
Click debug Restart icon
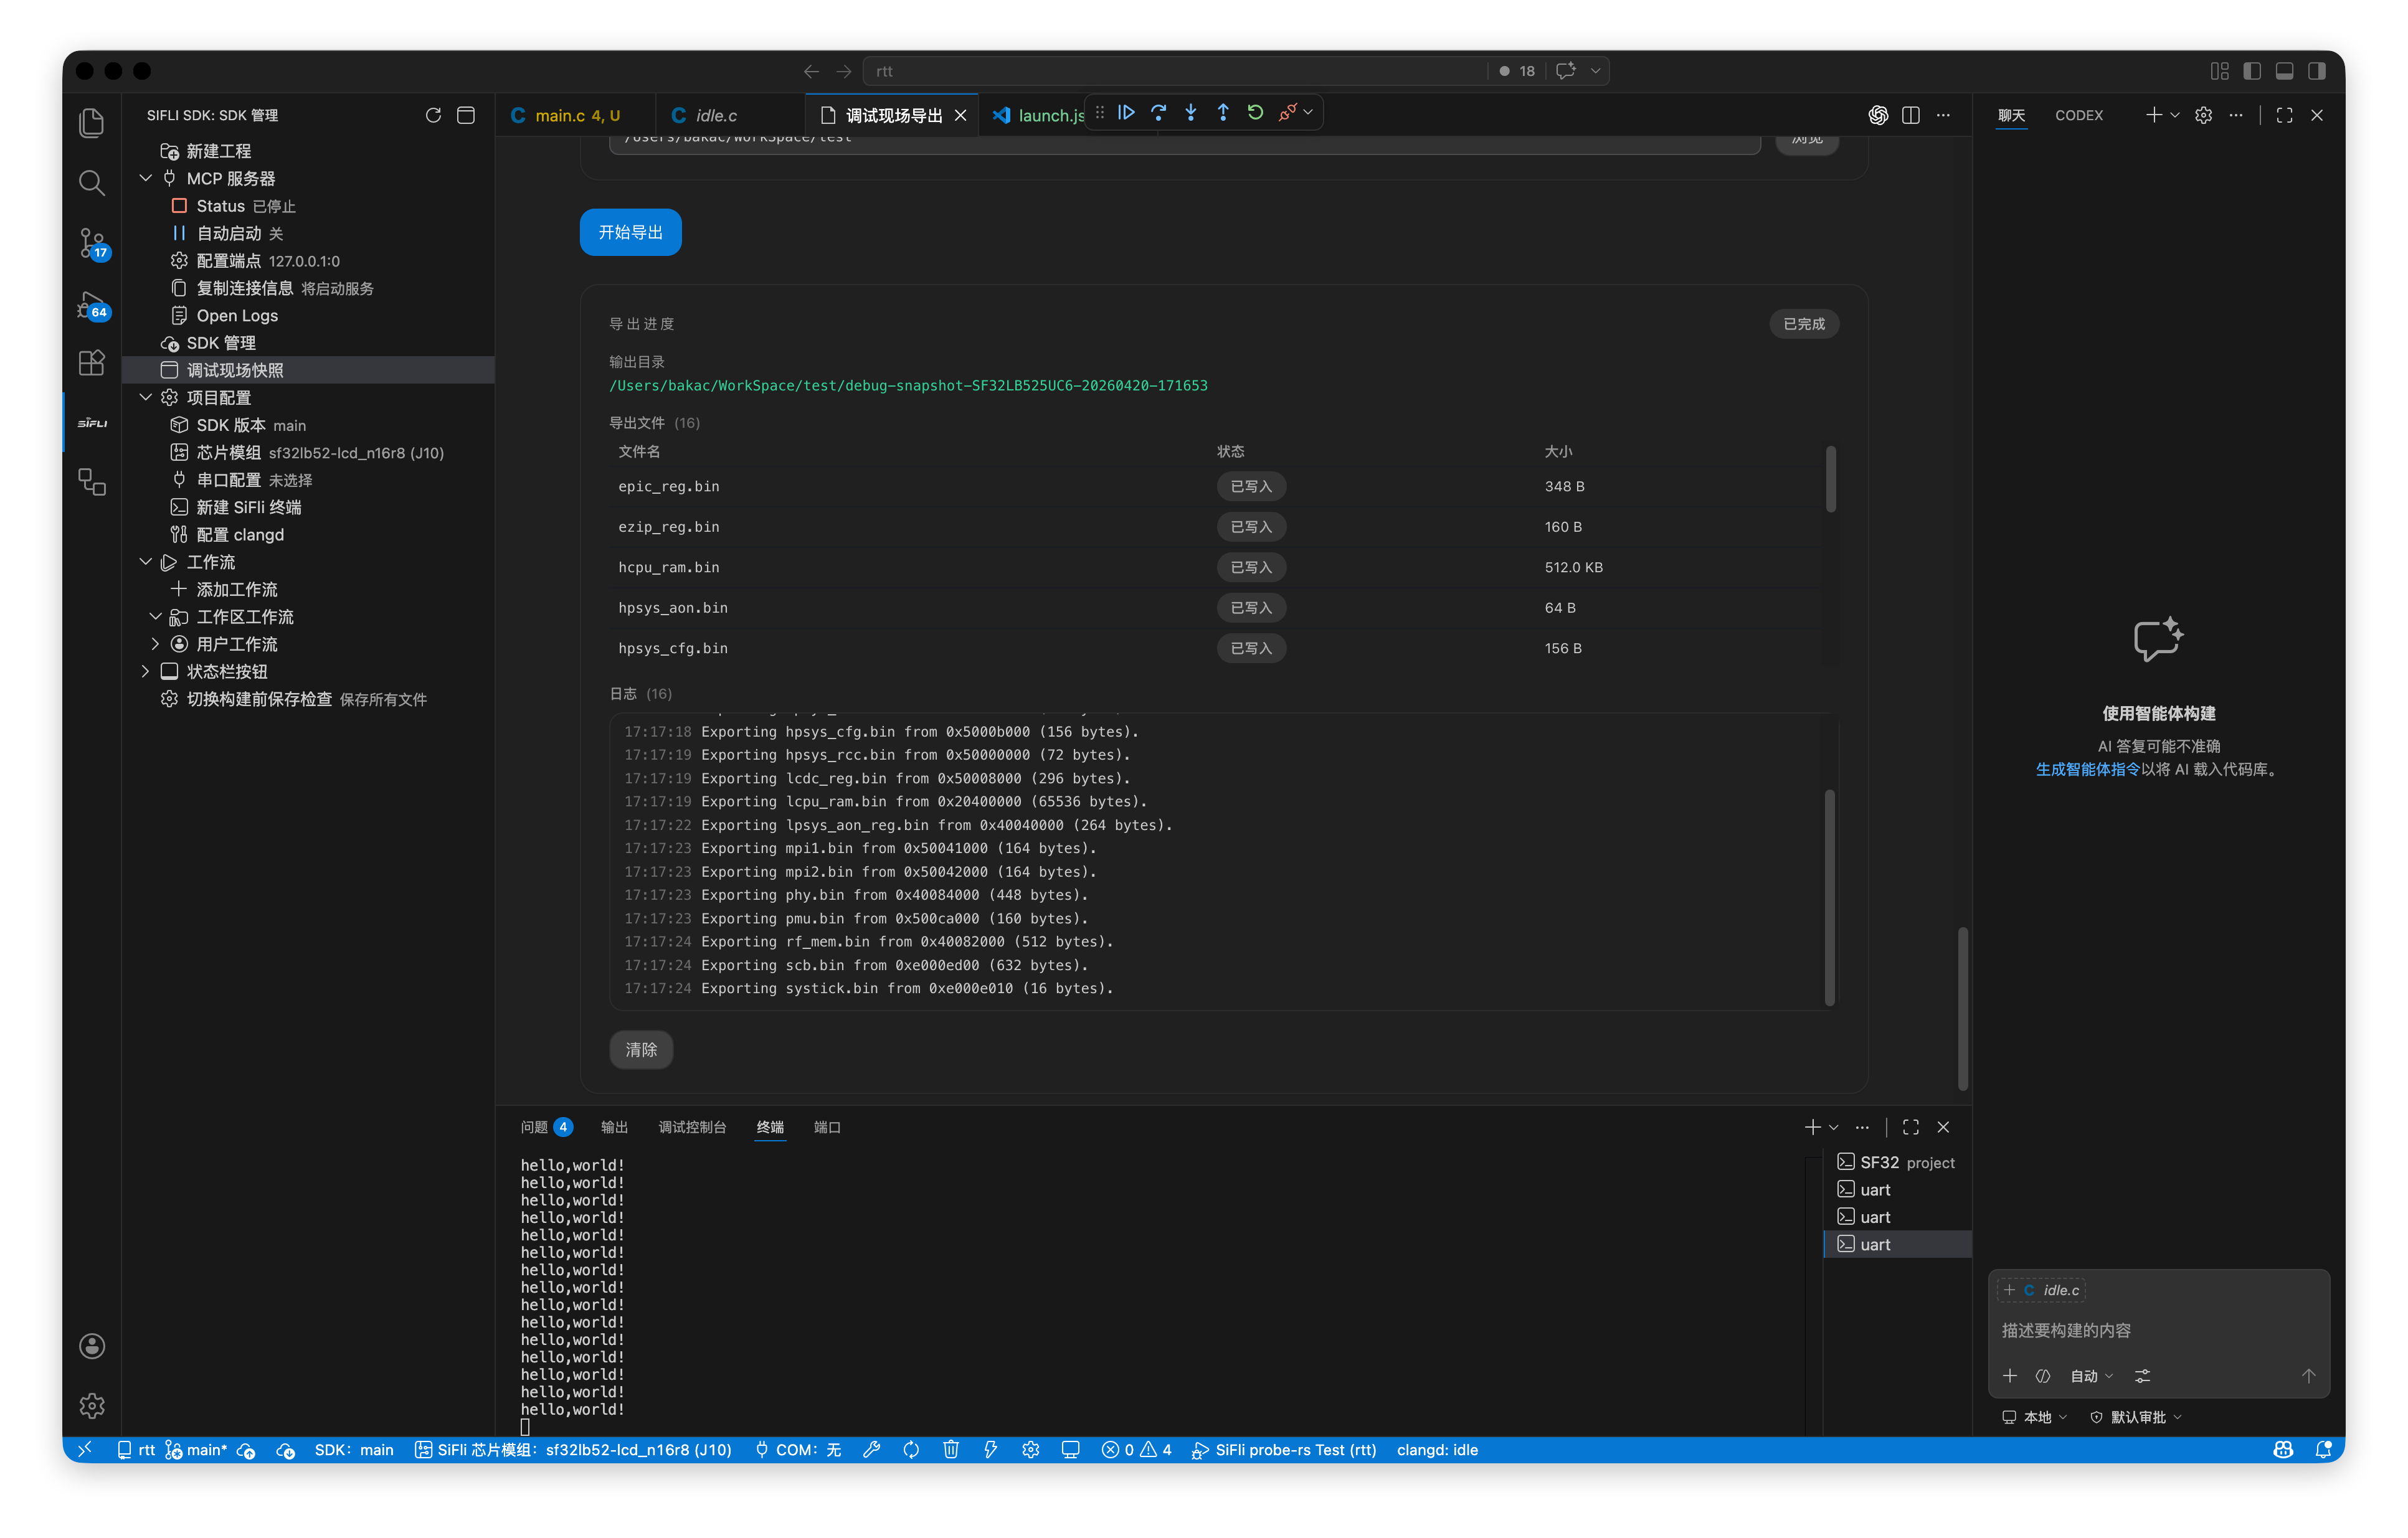[x=1255, y=113]
